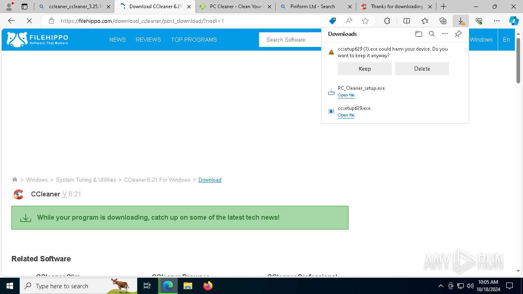Open TOP PROGRAMS menu

(x=194, y=40)
